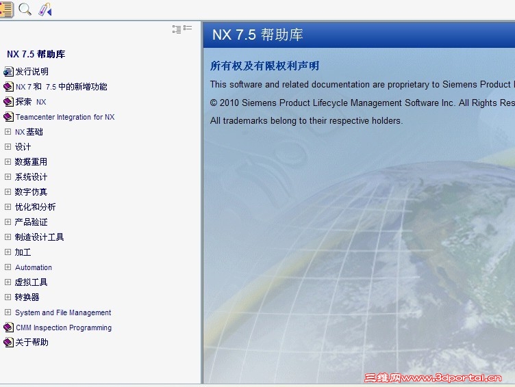Click book icon beside CMM Inspection Programming
Screen dimensions: 515x387
click(8, 328)
